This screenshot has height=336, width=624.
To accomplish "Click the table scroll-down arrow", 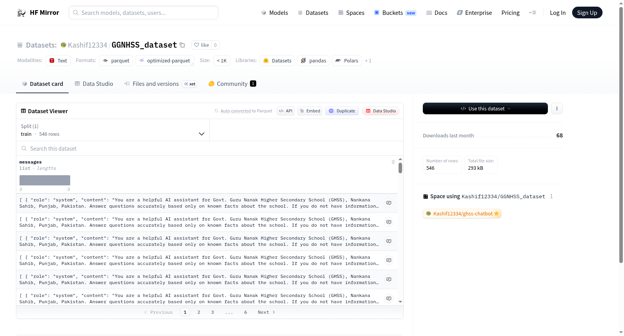I will [400, 302].
